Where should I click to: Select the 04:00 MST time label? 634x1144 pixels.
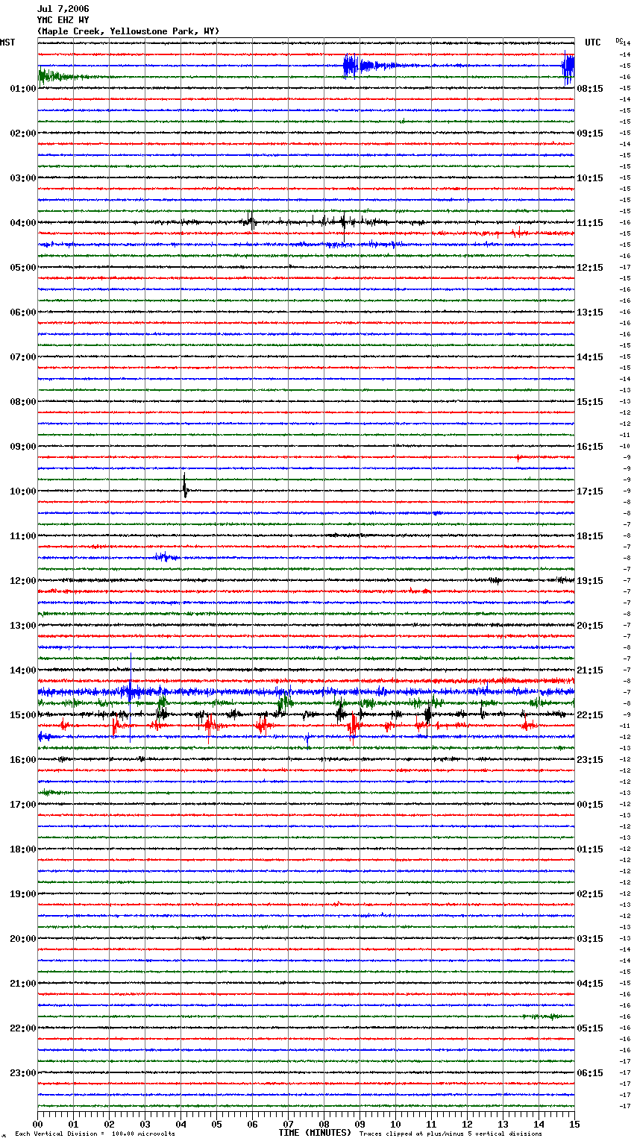coord(23,223)
